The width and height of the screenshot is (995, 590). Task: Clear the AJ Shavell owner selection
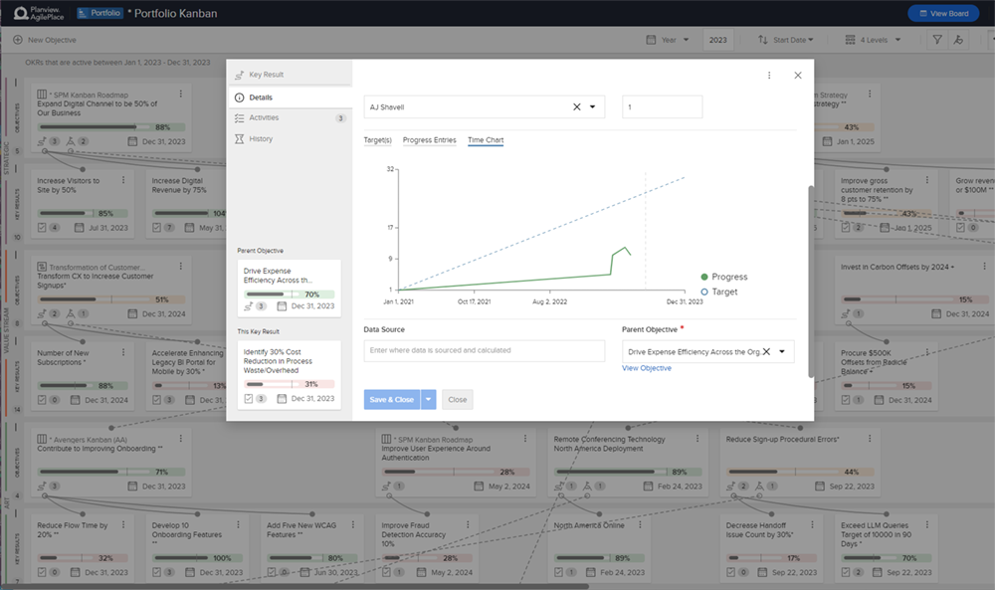coord(576,106)
